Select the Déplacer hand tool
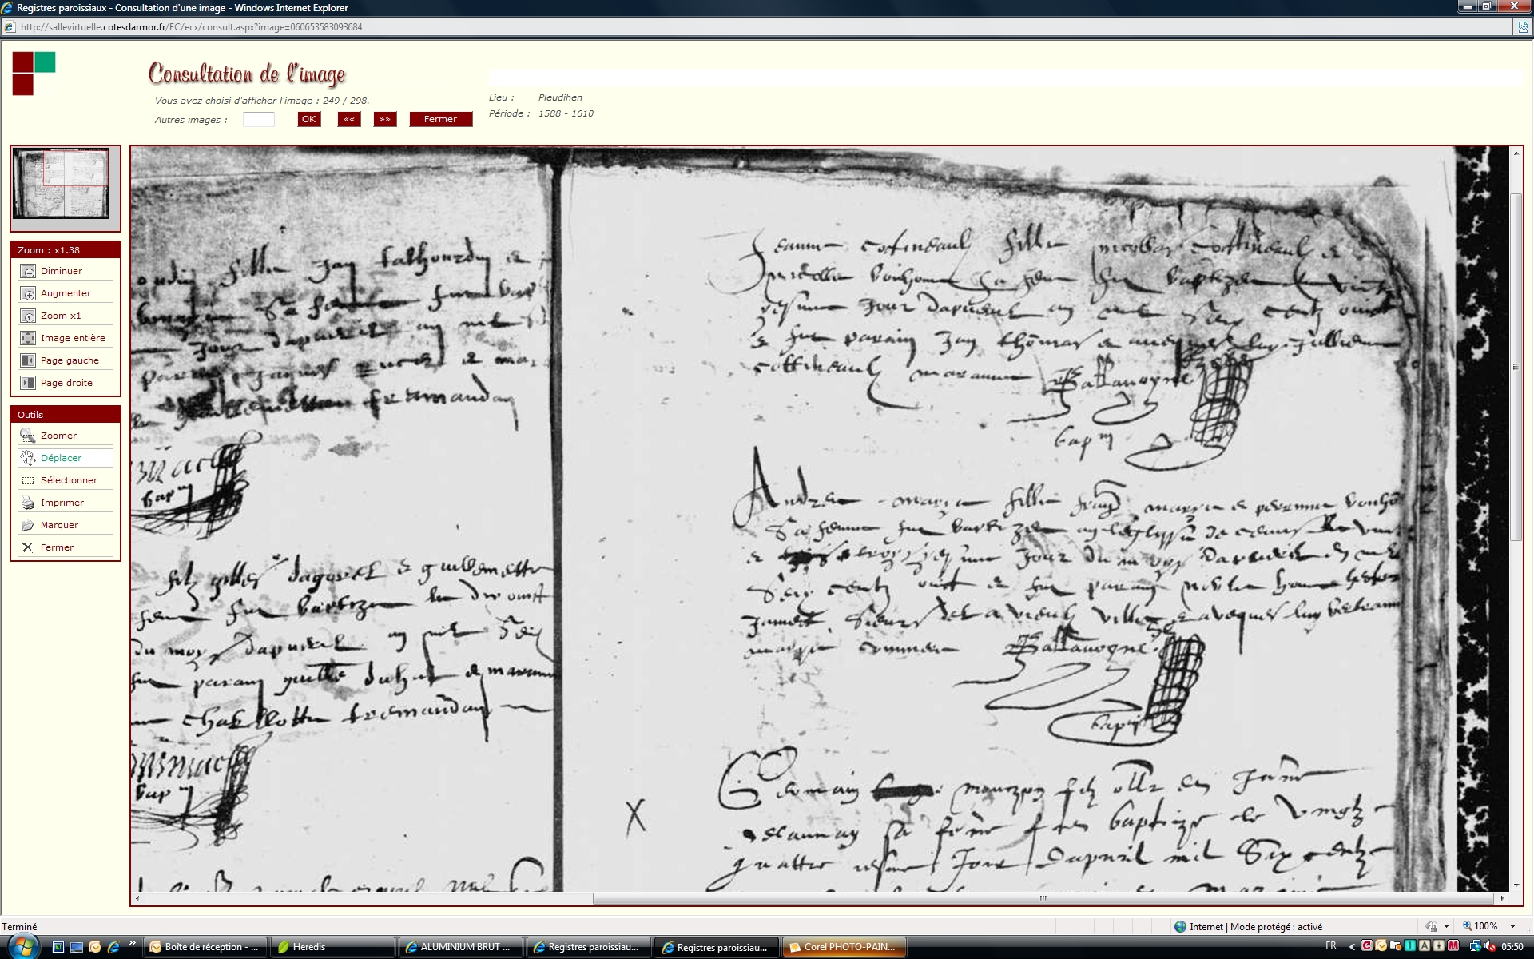The width and height of the screenshot is (1534, 959). pyautogui.click(x=28, y=459)
